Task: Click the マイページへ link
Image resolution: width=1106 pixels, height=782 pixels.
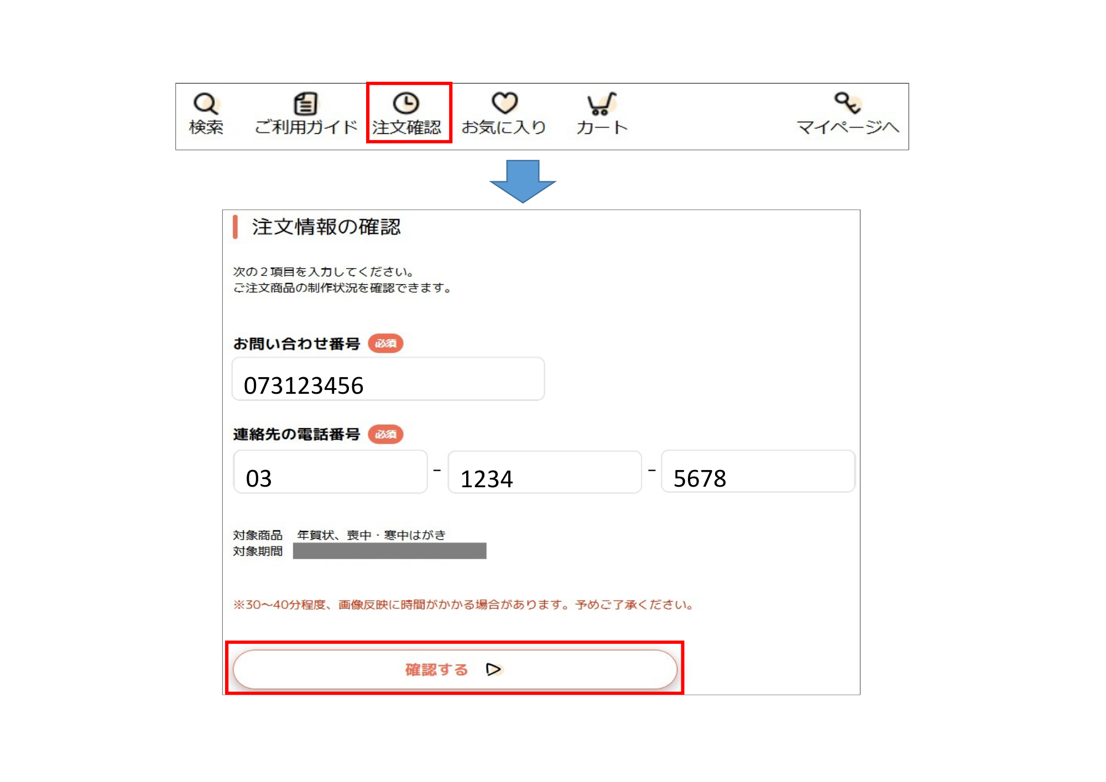Action: tap(847, 127)
